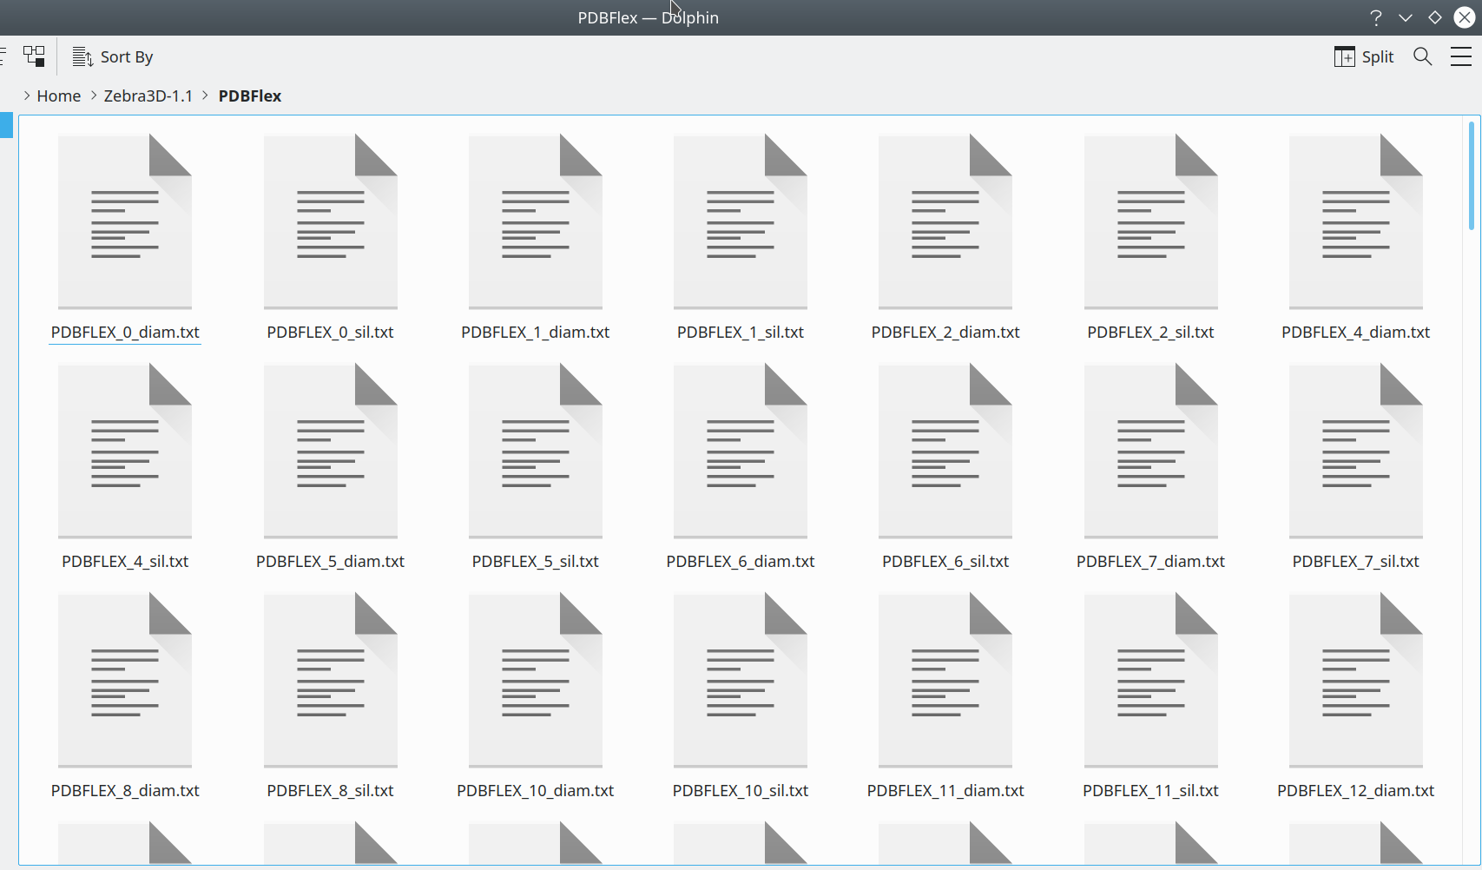The width and height of the screenshot is (1482, 870).
Task: Select PDBFLEX_8_diam.txt file icon
Action: (x=125, y=680)
